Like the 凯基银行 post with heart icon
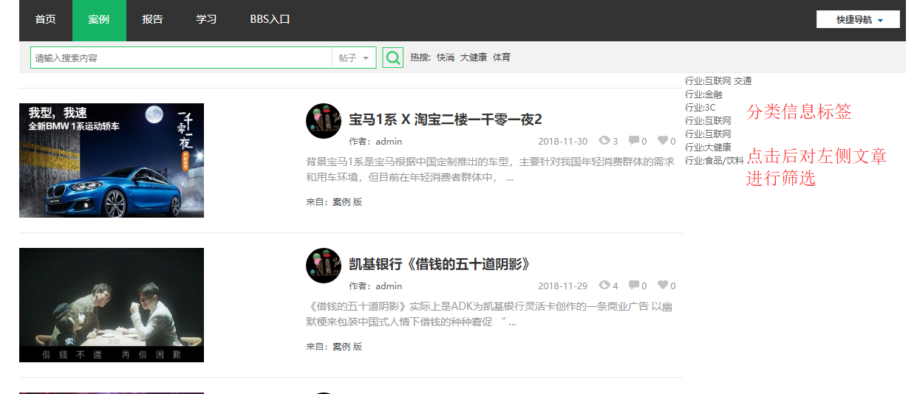The width and height of the screenshot is (917, 394). tap(663, 286)
